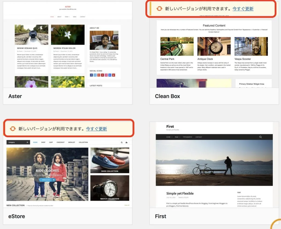Screen dimensions: 281x229
Task: Select the Clean Box theme name label
Action: (x=167, y=96)
